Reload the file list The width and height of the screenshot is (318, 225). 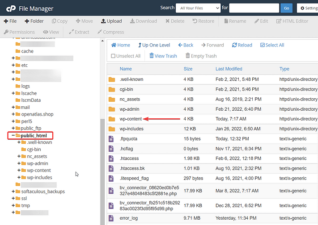pyautogui.click(x=242, y=45)
